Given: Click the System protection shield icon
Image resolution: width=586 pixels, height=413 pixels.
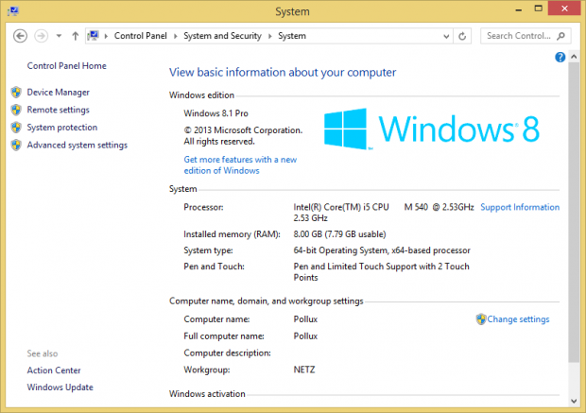Looking at the screenshot, I should click(16, 128).
